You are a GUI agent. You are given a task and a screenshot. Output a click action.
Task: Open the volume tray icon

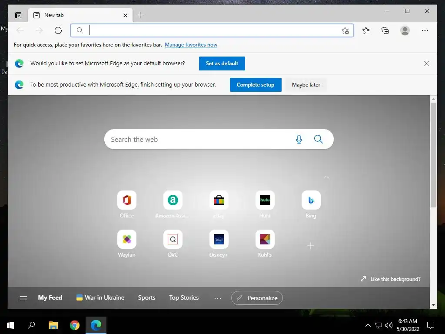(x=389, y=325)
